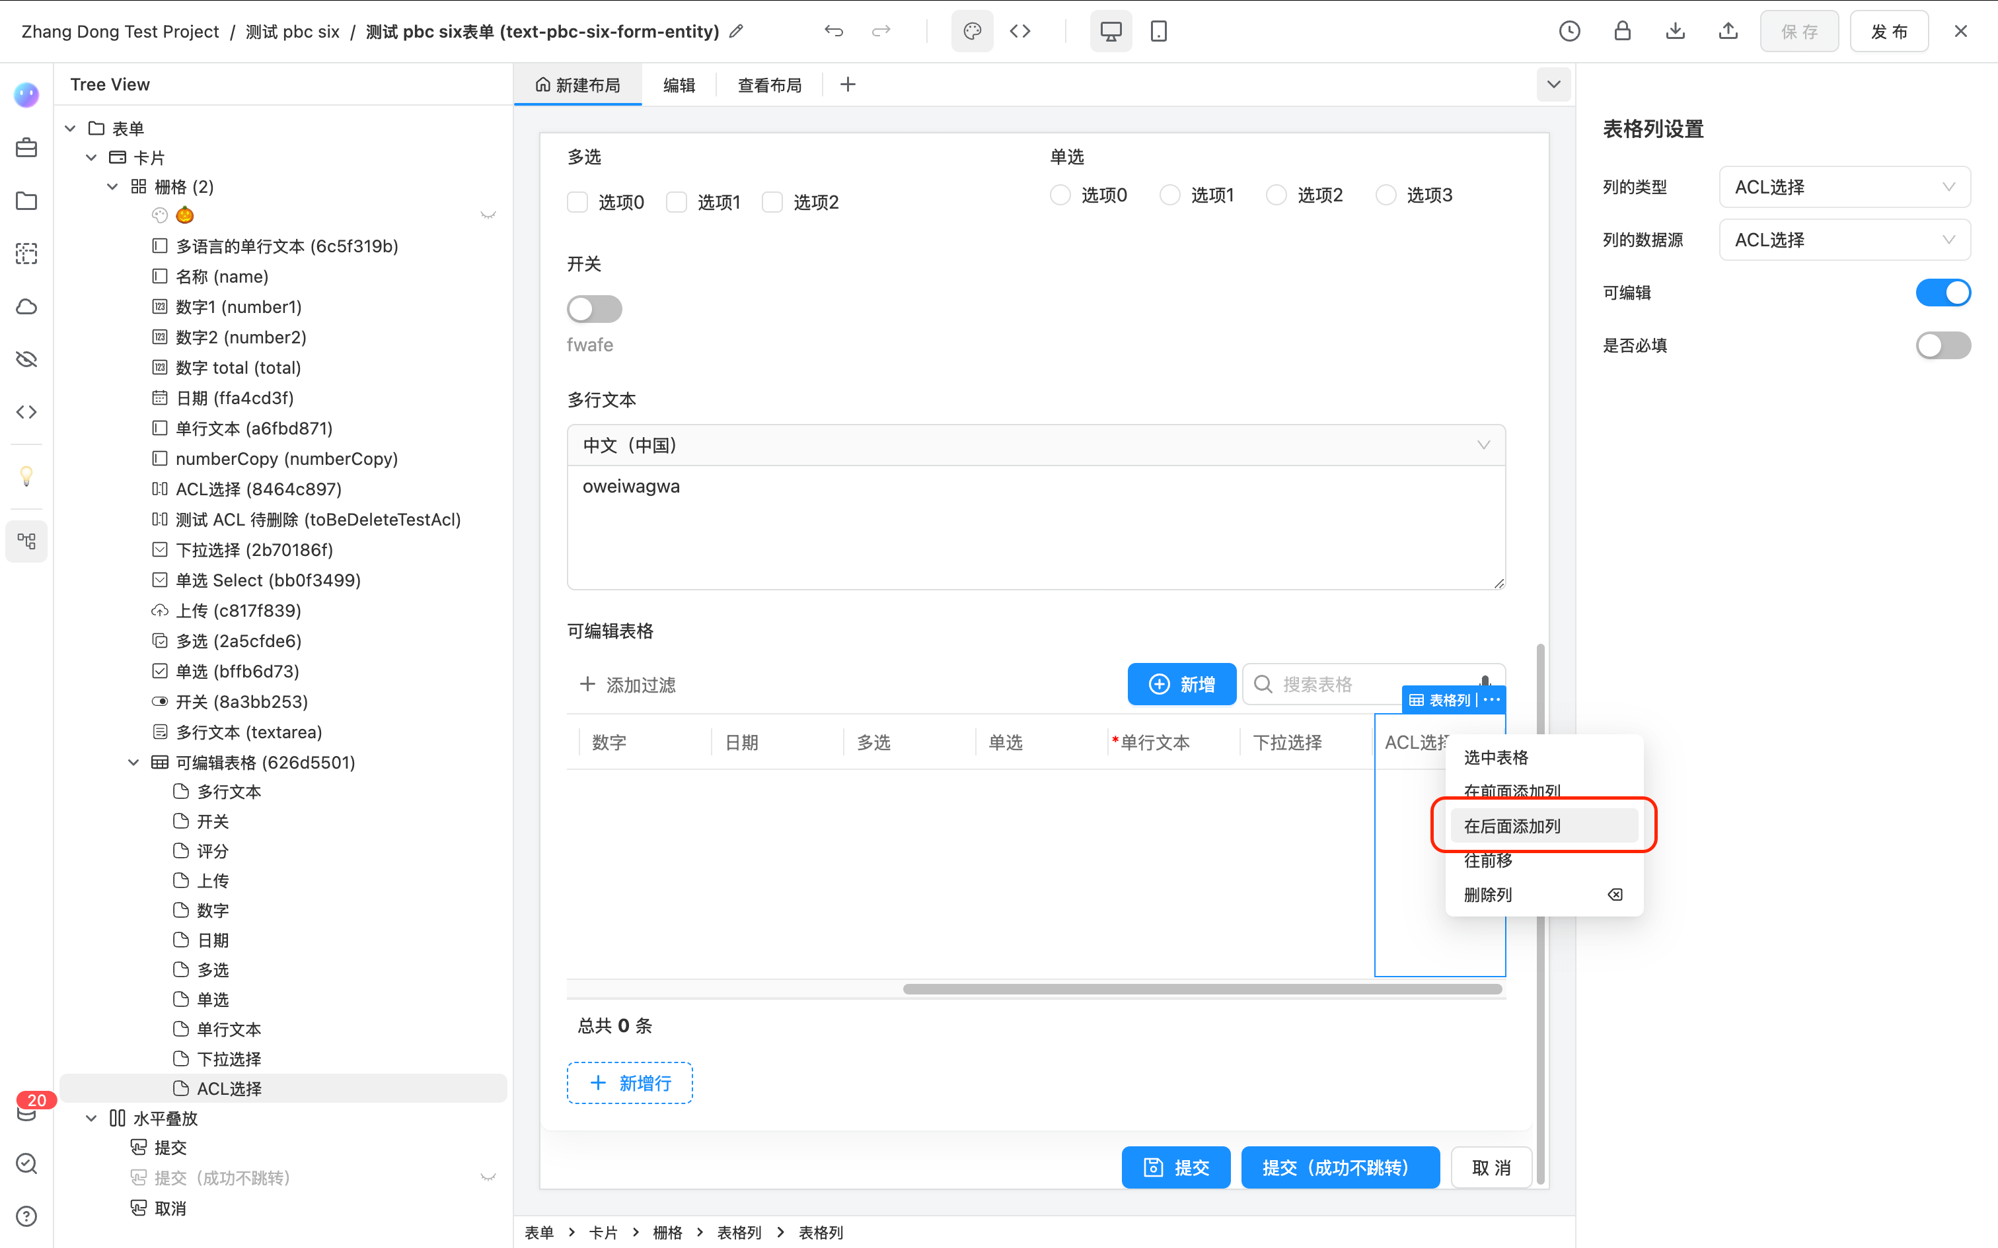Choose 删除列 from context menu
This screenshot has width=1998, height=1248.
point(1544,895)
